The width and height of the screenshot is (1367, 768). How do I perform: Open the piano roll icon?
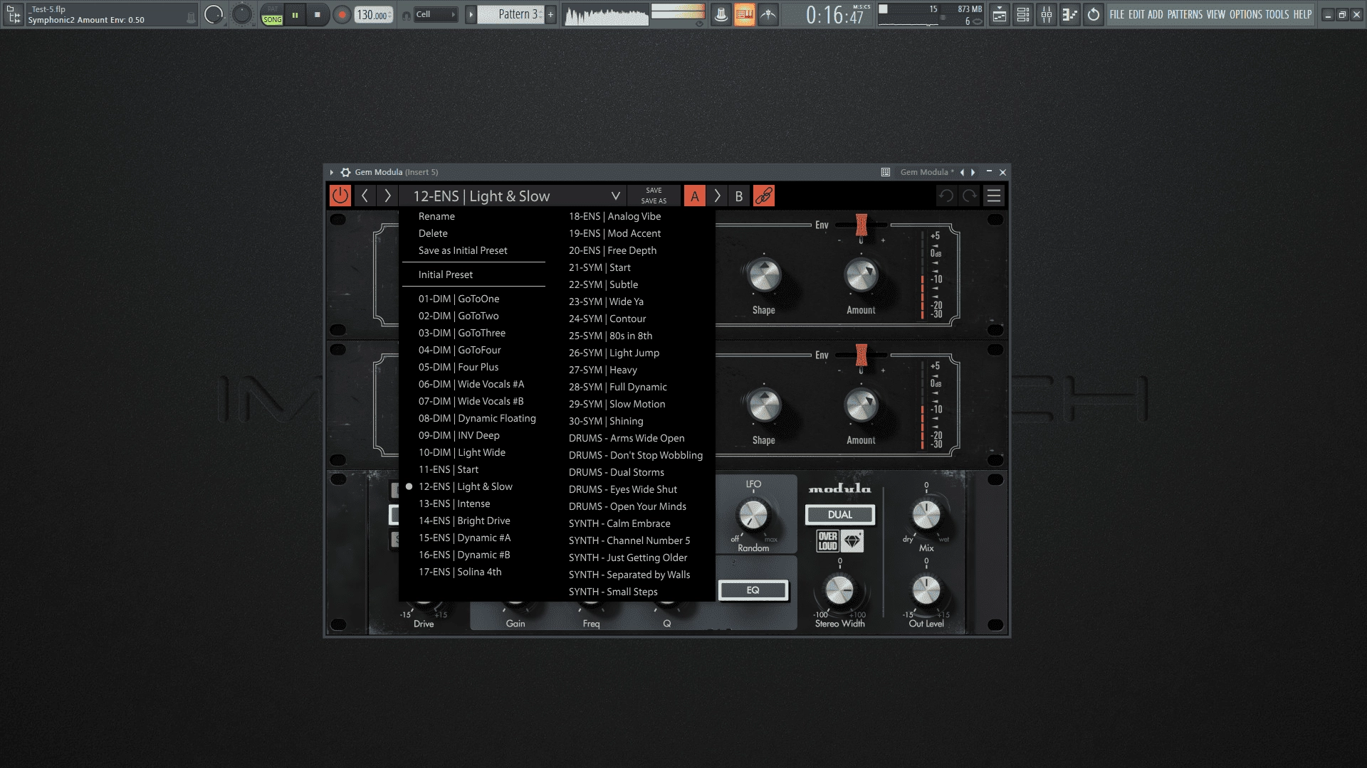(x=1069, y=14)
